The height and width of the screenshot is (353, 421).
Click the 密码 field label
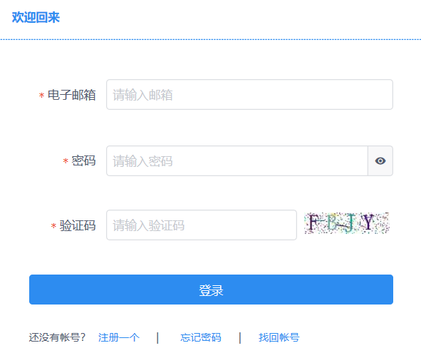[x=83, y=160]
